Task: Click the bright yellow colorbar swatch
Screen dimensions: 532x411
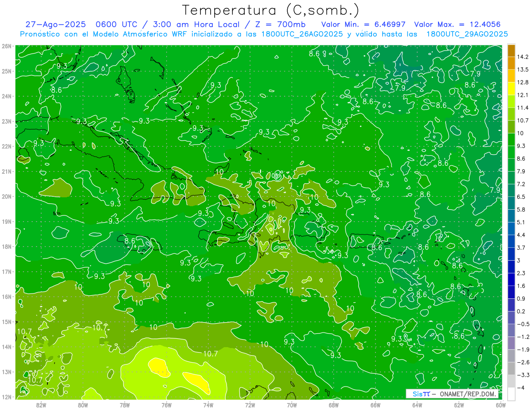Action: pos(511,89)
